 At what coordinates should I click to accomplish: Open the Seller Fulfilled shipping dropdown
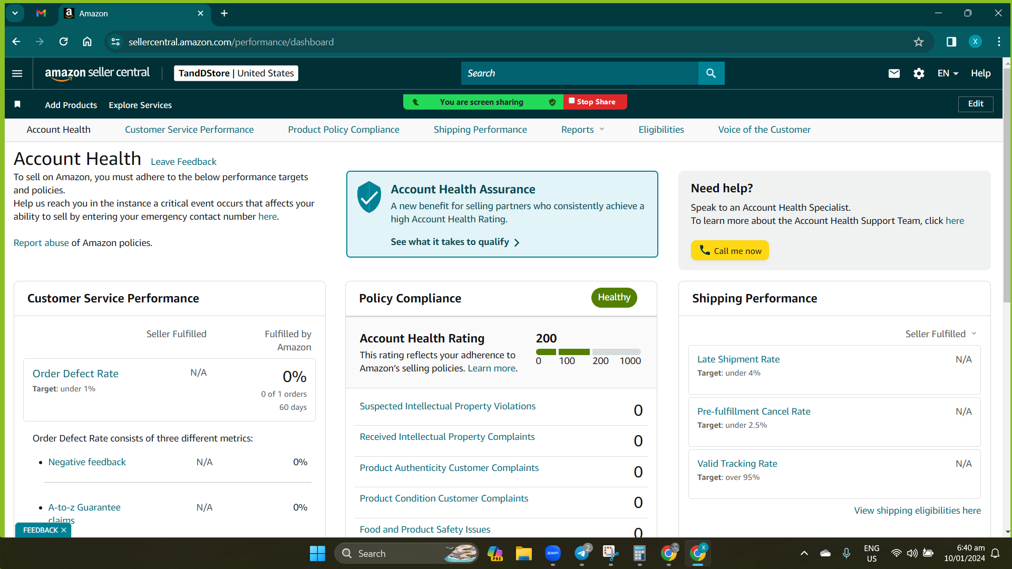pyautogui.click(x=941, y=334)
